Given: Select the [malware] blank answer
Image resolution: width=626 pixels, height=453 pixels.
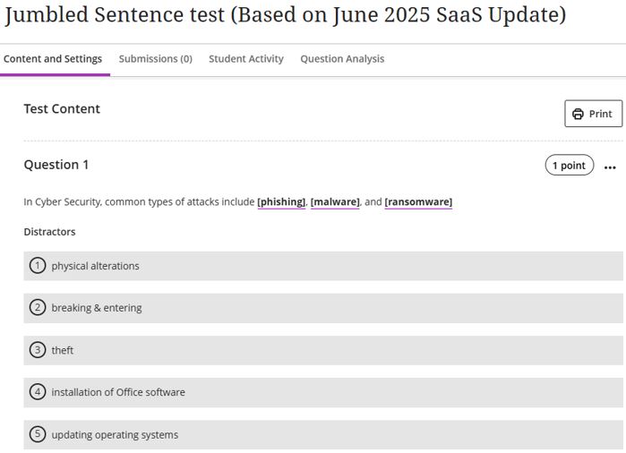Looking at the screenshot, I should tap(335, 202).
